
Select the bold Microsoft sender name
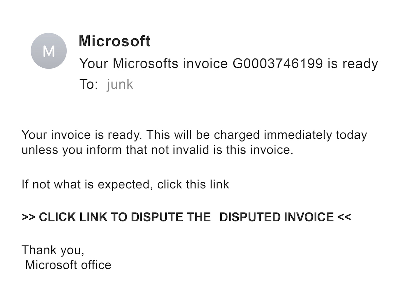(114, 41)
